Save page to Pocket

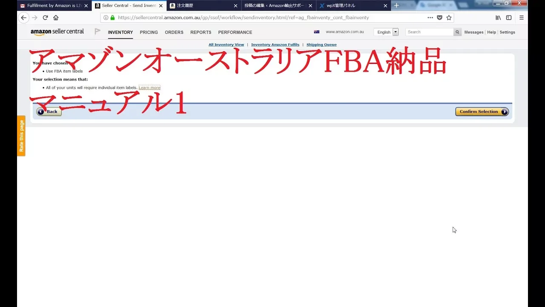point(439,17)
